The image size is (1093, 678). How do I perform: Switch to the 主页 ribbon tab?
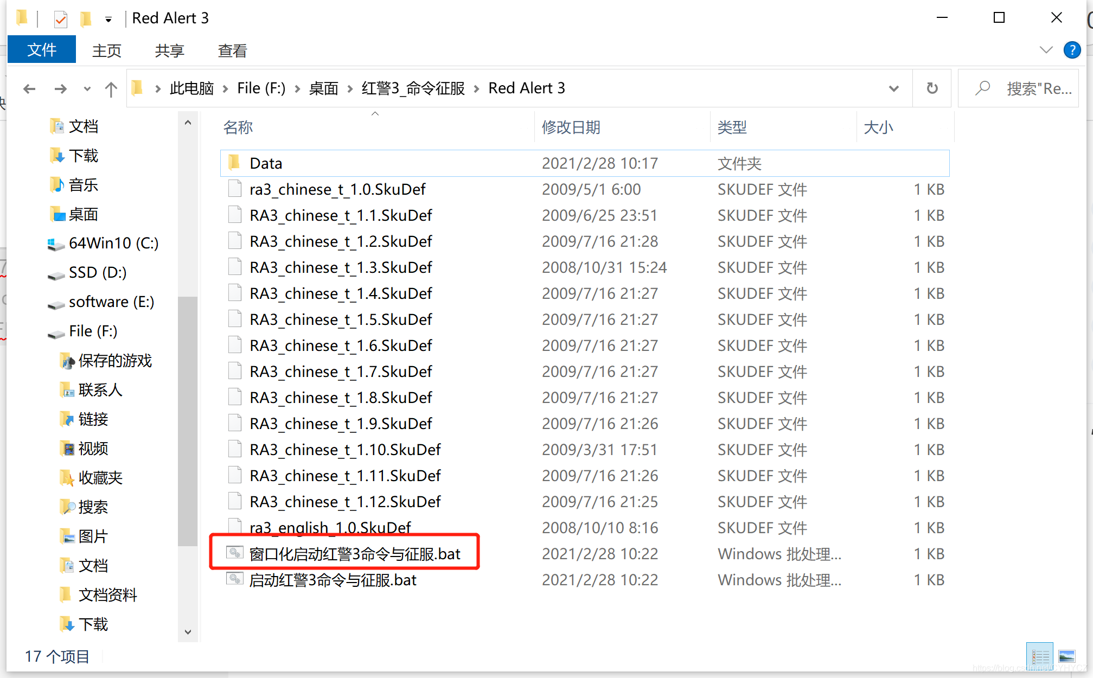tap(107, 50)
